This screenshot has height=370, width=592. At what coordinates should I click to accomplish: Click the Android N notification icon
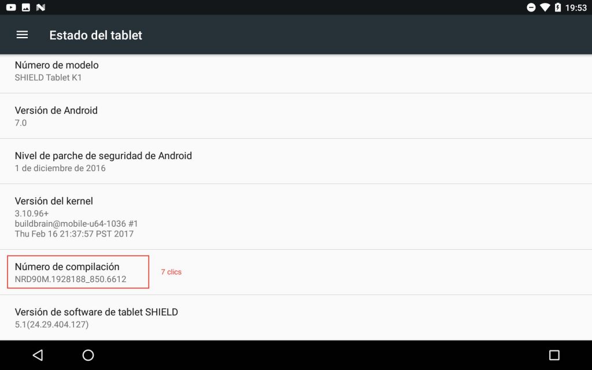pos(40,8)
